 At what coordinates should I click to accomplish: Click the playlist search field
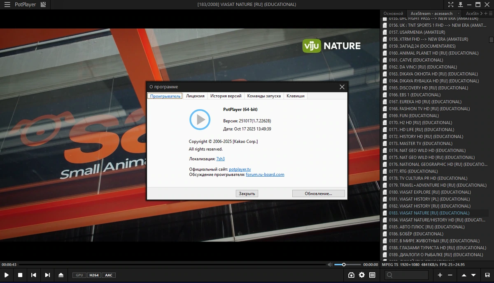tap(406, 275)
